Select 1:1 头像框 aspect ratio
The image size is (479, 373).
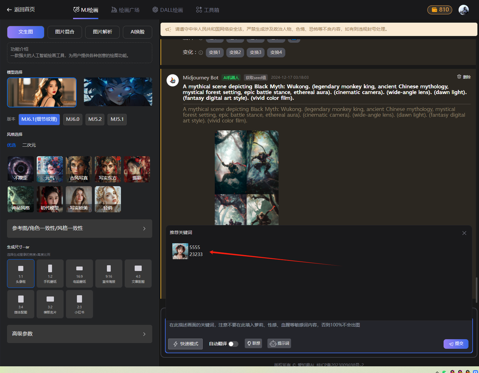(x=21, y=273)
